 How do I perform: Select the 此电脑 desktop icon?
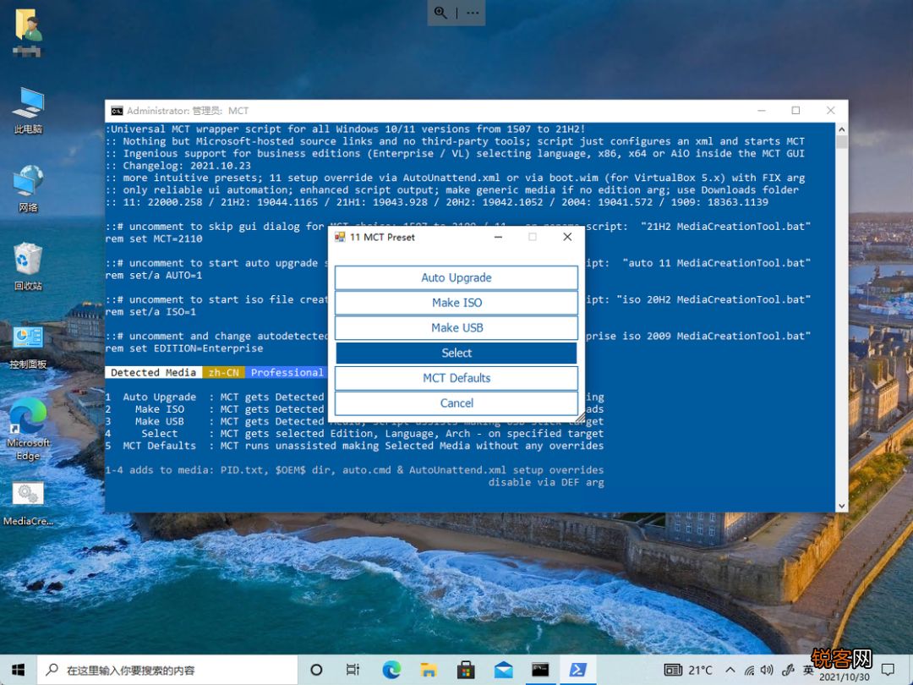tap(28, 111)
